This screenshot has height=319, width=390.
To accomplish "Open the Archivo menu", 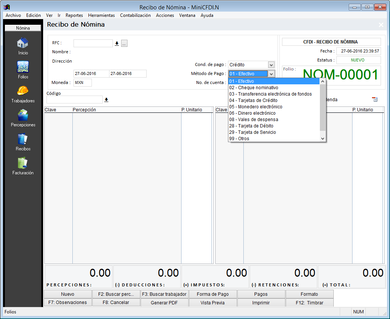I will [x=13, y=15].
